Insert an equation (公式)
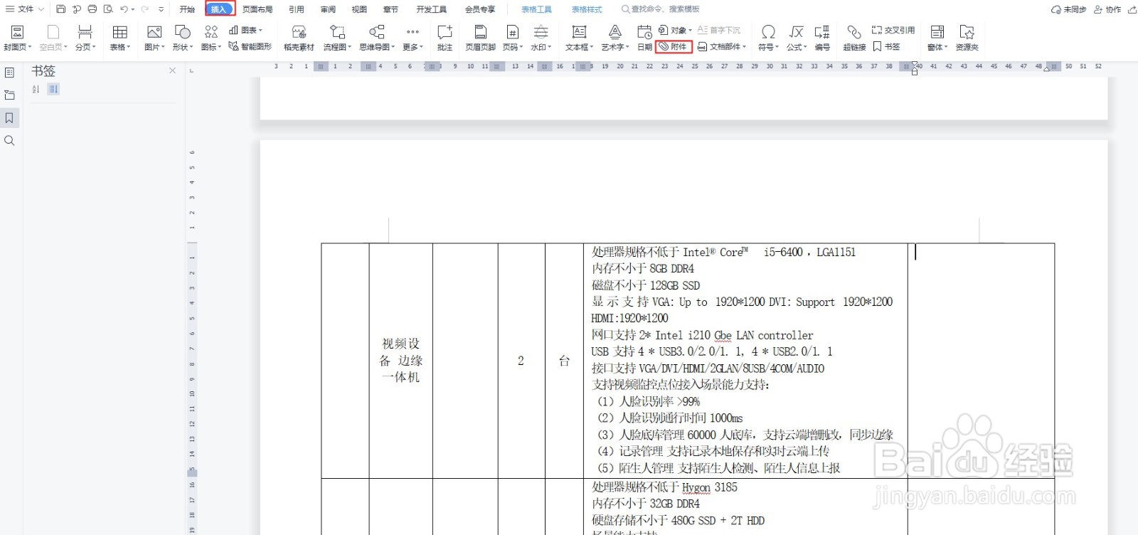The image size is (1138, 535). click(x=797, y=38)
